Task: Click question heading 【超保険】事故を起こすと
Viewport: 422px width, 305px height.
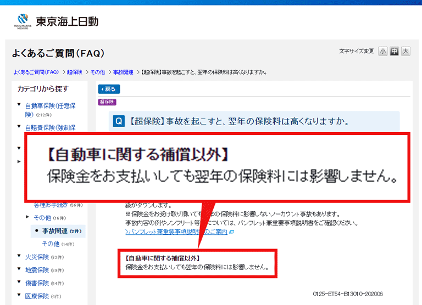Action: click(x=239, y=121)
